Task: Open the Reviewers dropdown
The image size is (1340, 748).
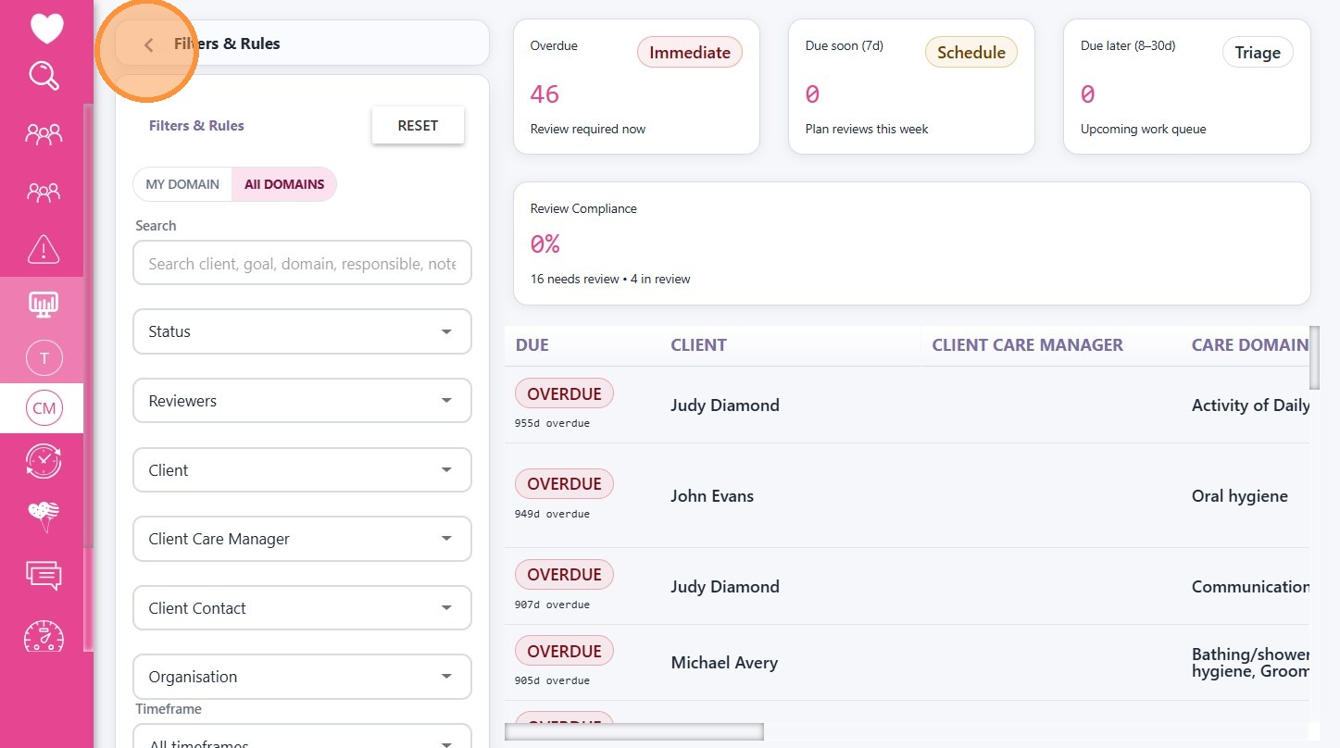Action: click(302, 401)
